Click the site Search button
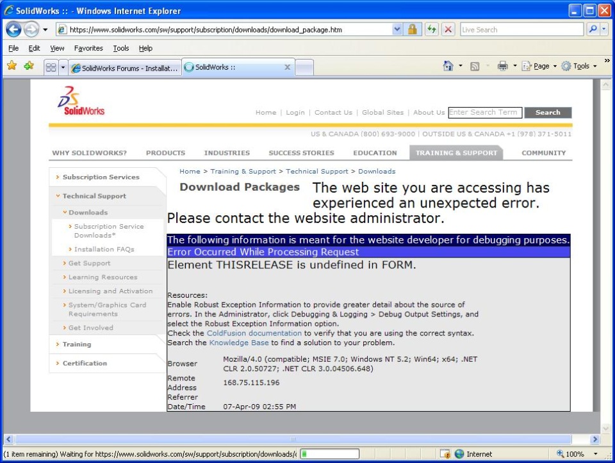The height and width of the screenshot is (463, 615). [548, 113]
